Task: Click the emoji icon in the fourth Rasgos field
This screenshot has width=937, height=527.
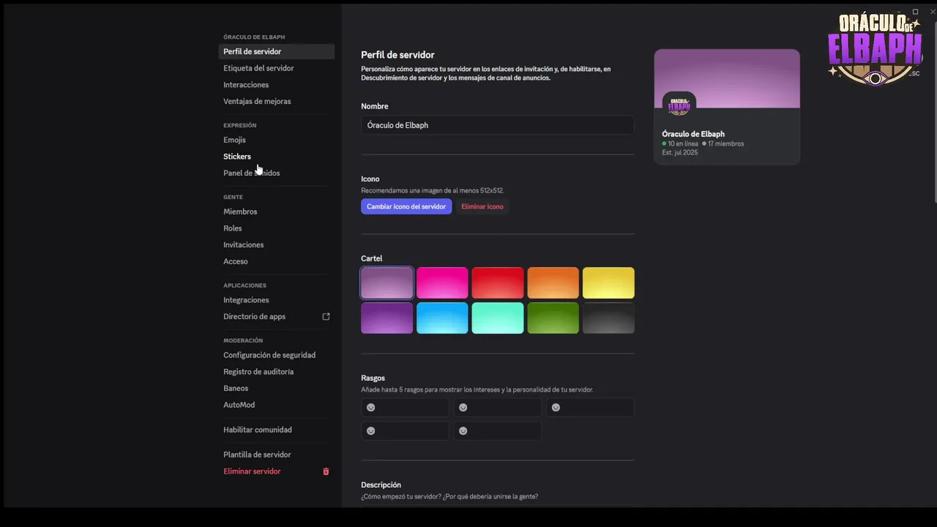Action: point(371,431)
